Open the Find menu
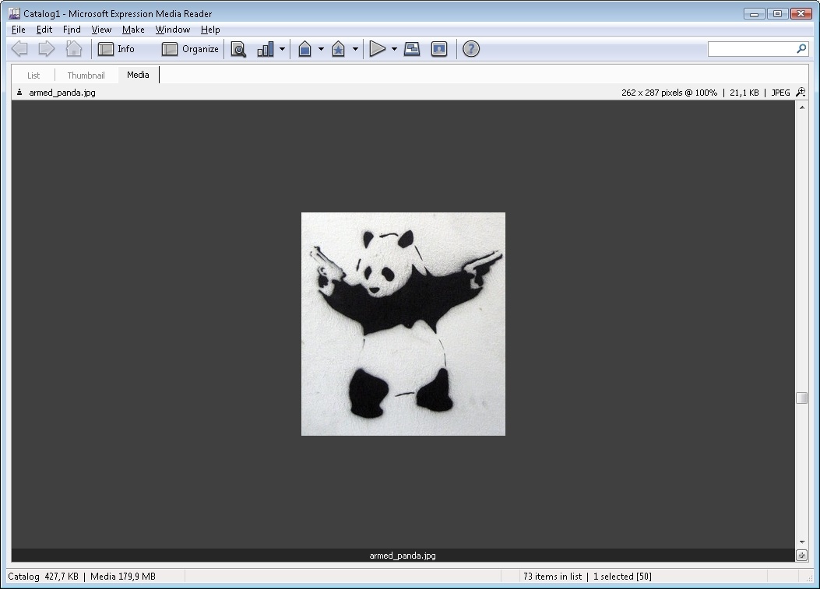Image resolution: width=820 pixels, height=589 pixels. tap(72, 30)
